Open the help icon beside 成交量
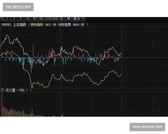Viewport: 168px width, 134px height. click(x=3, y=90)
